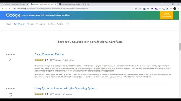This screenshot has width=181, height=101.
Task: Click the scrollbar up arrow
Action: coord(180,12)
